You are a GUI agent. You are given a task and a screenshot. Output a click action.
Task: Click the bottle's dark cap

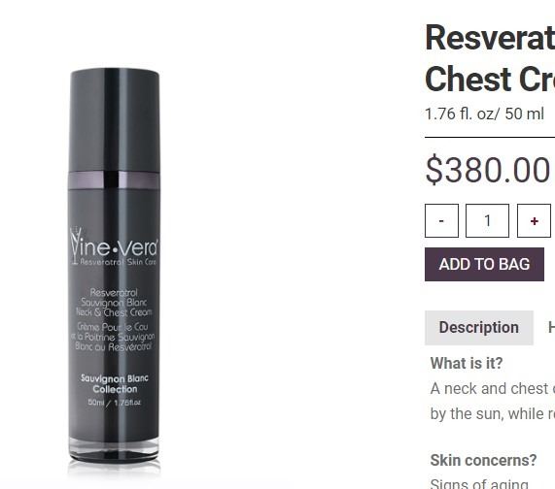(x=114, y=119)
